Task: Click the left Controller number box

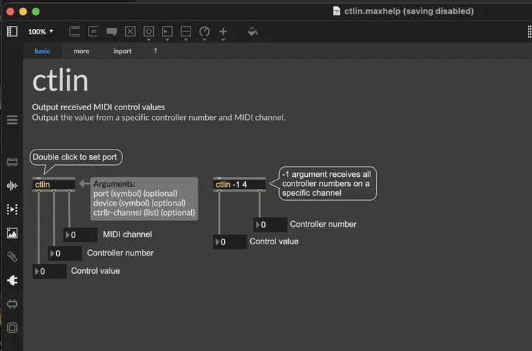Action: point(65,253)
